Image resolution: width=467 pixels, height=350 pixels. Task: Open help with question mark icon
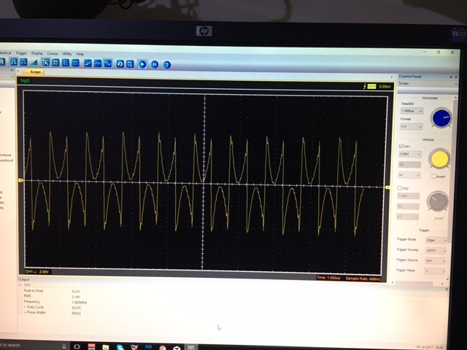click(167, 65)
